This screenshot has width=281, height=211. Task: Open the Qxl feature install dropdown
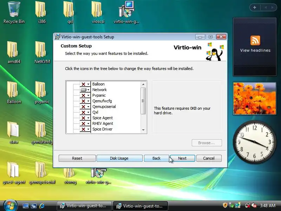[85, 112]
